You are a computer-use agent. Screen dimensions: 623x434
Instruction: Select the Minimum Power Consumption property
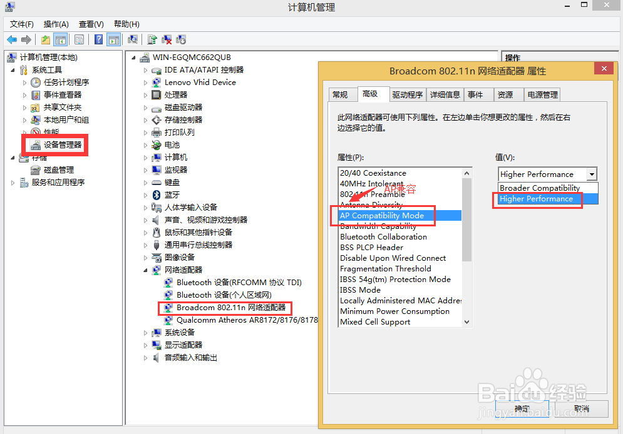(400, 311)
